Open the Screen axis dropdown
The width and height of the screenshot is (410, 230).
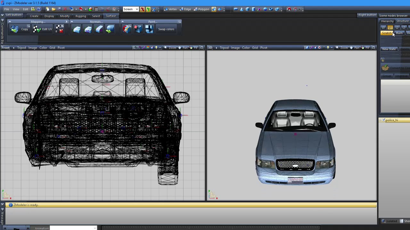click(x=131, y=9)
